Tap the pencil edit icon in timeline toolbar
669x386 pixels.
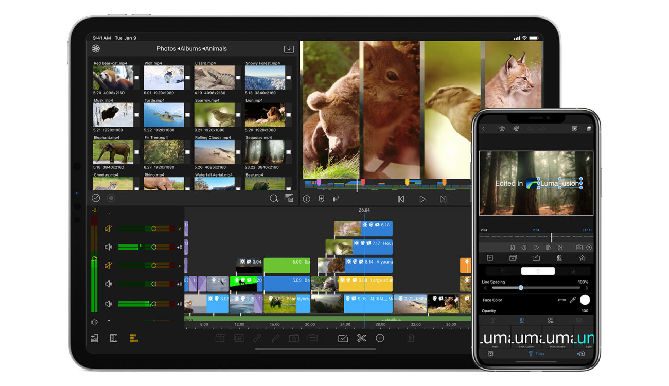275,338
